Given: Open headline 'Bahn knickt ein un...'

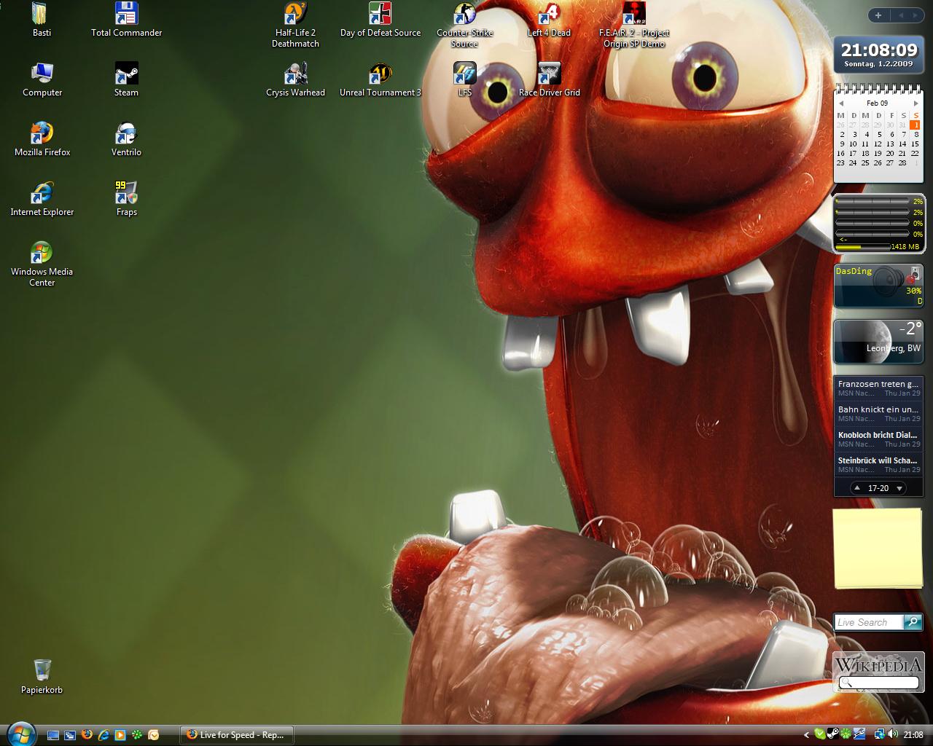Looking at the screenshot, I should pyautogui.click(x=878, y=413).
